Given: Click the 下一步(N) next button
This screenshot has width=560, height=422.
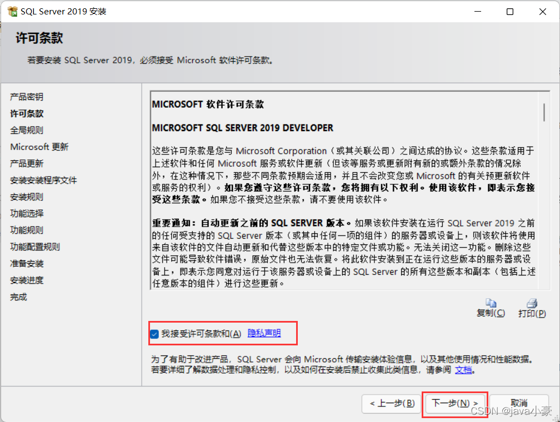Looking at the screenshot, I should coord(454,404).
